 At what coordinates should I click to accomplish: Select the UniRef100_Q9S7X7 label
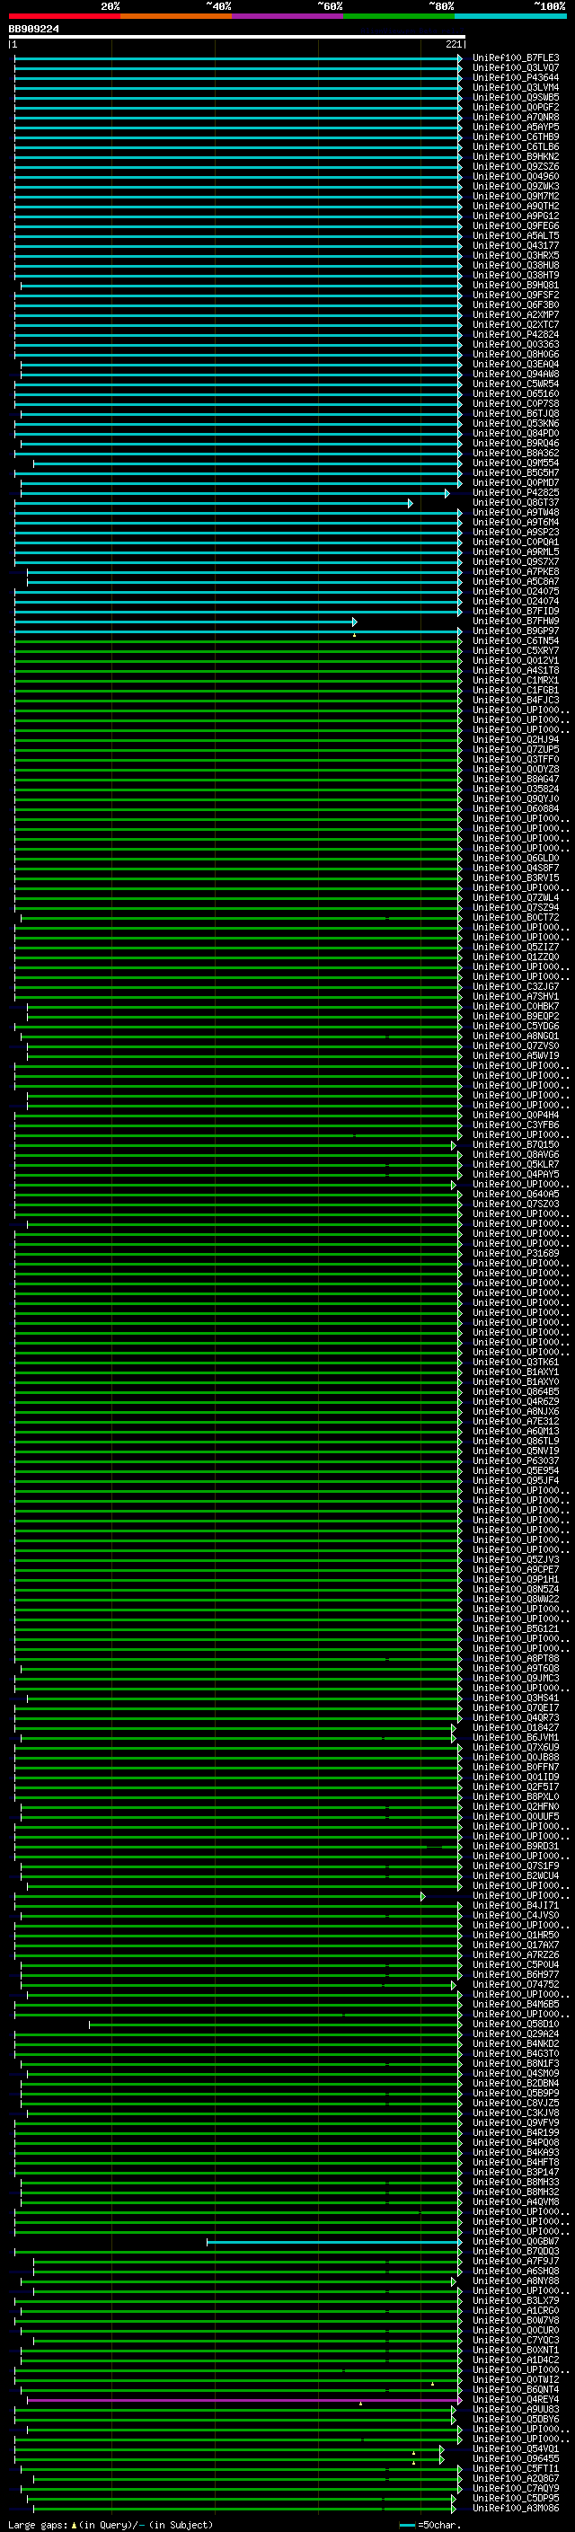(x=516, y=561)
